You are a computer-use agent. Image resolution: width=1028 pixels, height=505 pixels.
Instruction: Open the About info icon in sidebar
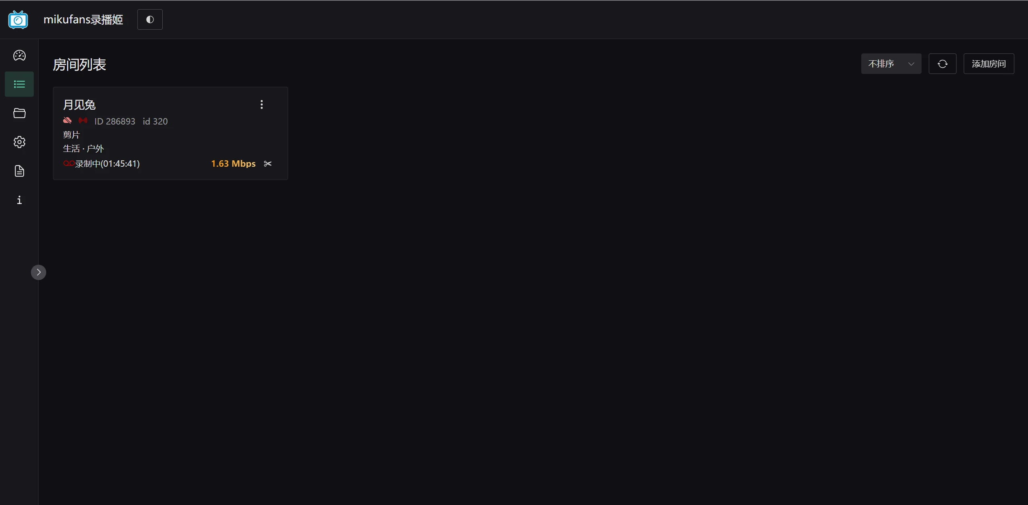19,200
